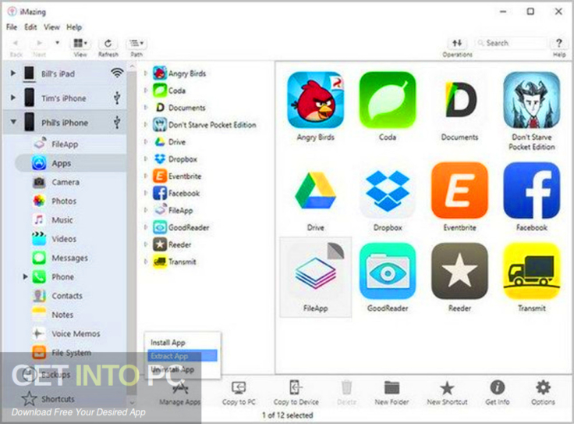Screen dimensions: 574x424
Task: Choose Extract App from popup menu
Action: 182,356
